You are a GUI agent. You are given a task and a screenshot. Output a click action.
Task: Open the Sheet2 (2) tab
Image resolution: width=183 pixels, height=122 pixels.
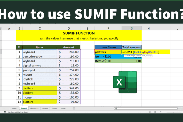coord(34,109)
